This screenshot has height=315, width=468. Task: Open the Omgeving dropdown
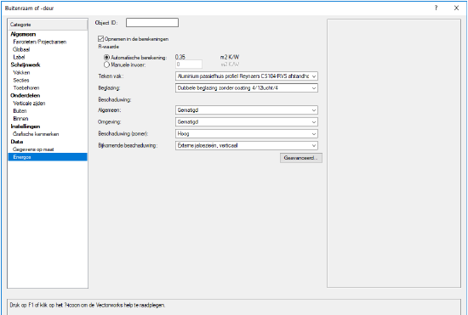pos(247,122)
